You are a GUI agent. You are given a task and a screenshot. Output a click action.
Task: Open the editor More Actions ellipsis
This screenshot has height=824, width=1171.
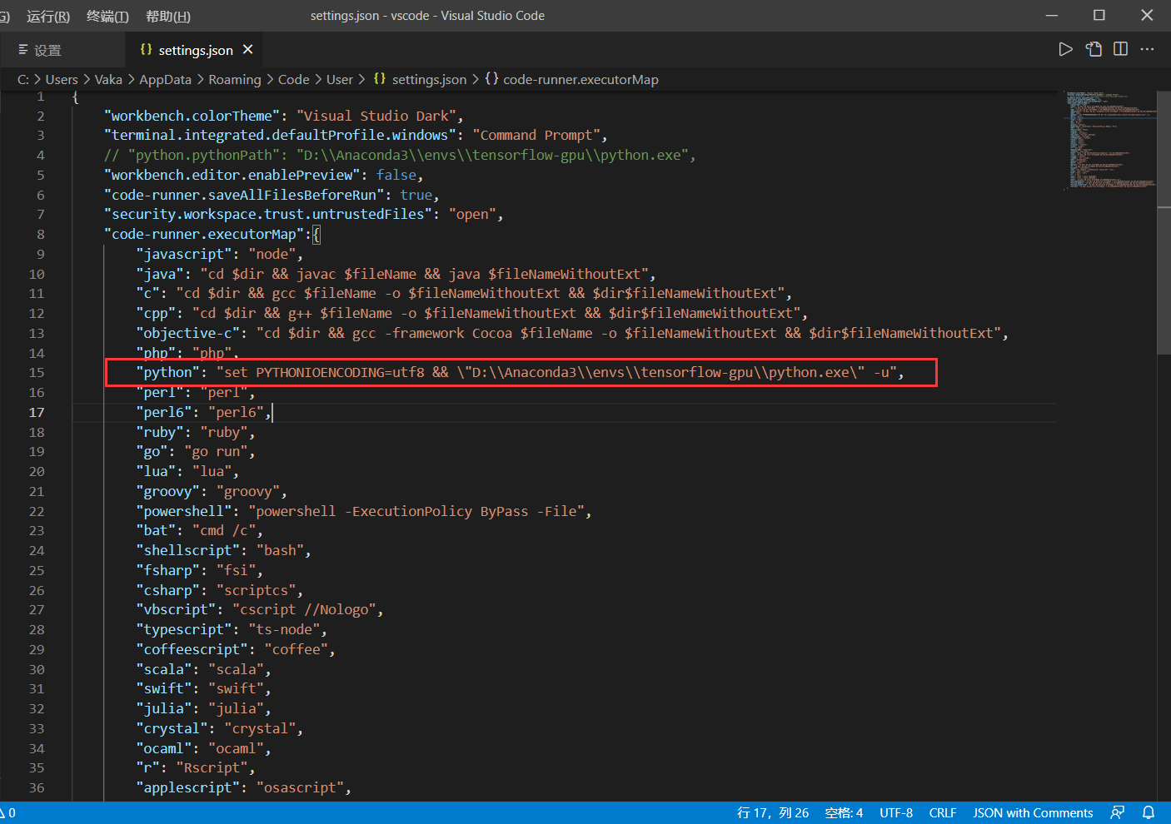(x=1148, y=49)
